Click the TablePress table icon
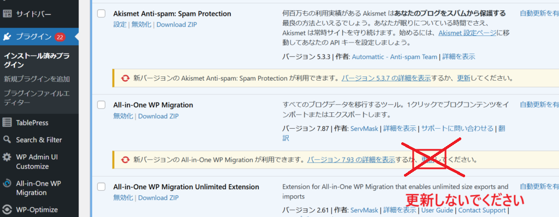 (x=7, y=123)
